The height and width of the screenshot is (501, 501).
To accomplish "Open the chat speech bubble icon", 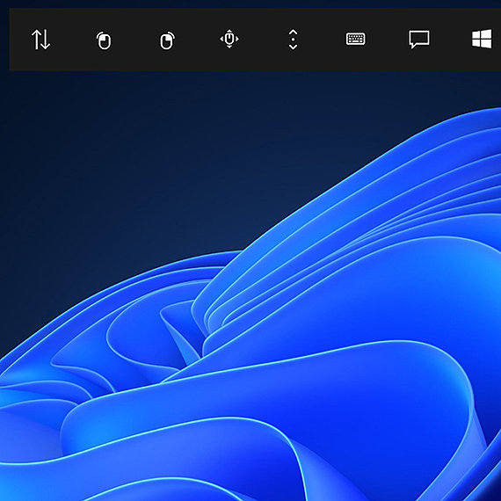I will [419, 40].
